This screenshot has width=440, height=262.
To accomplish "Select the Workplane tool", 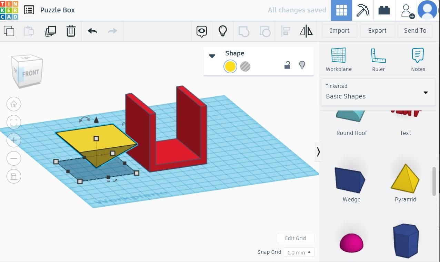I will [338, 59].
